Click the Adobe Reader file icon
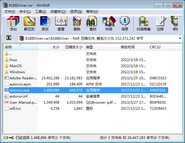This screenshot has width=185, height=143. 6,78
